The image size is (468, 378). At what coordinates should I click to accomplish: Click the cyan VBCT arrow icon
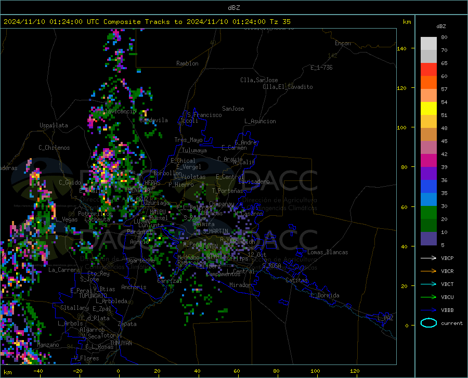[x=428, y=284]
